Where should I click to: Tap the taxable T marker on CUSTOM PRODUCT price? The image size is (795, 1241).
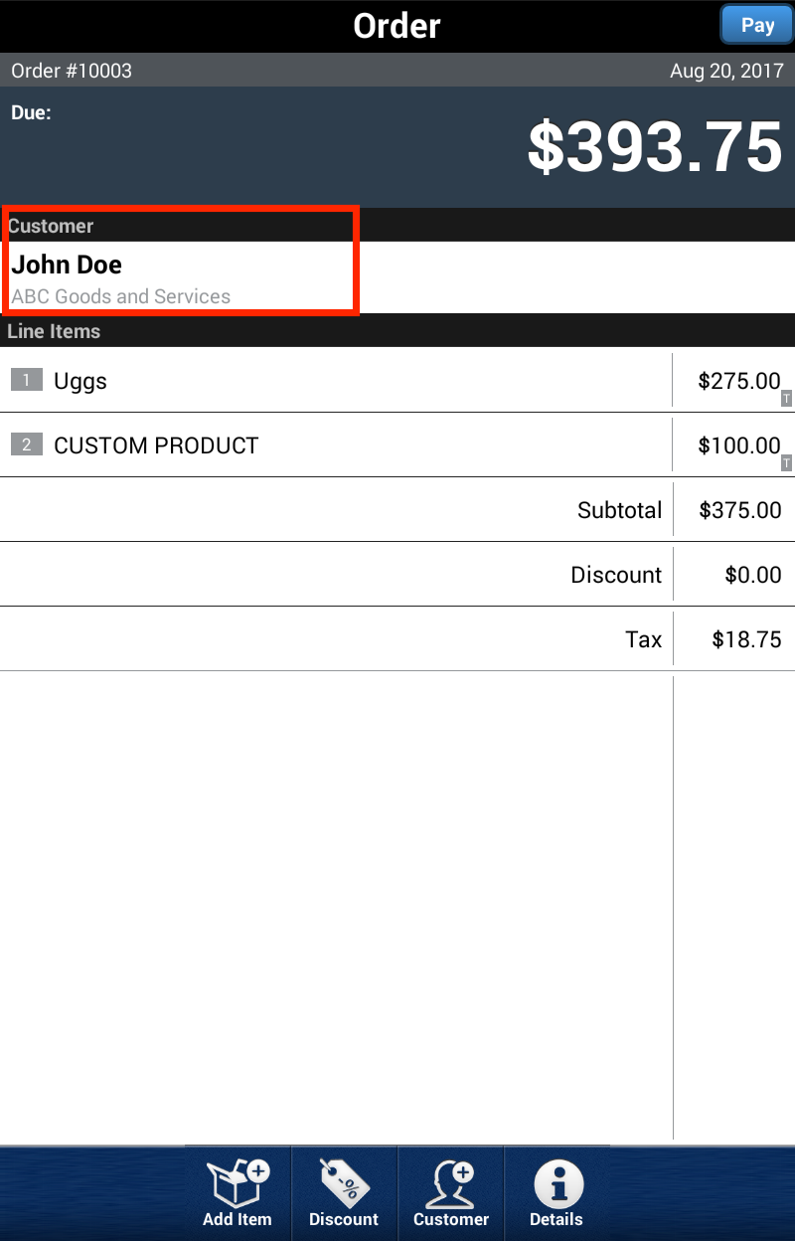click(x=786, y=463)
